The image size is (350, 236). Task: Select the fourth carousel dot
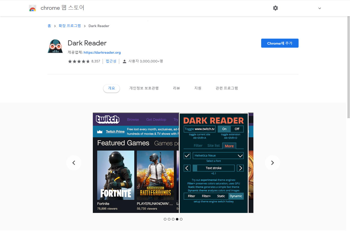click(177, 219)
